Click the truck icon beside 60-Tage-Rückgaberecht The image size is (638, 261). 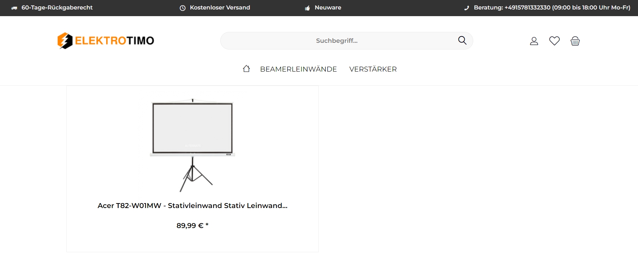(14, 8)
